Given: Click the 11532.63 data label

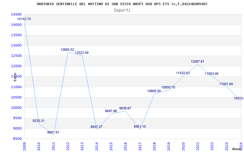Looking at the screenshot, I should (183, 73).
